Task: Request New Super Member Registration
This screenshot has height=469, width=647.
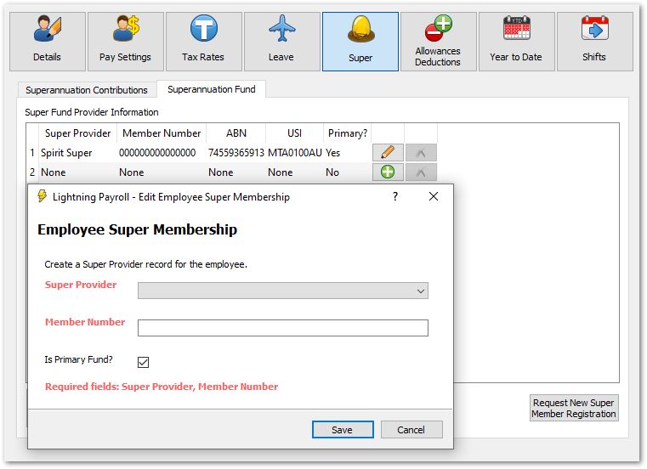Action: tap(574, 408)
